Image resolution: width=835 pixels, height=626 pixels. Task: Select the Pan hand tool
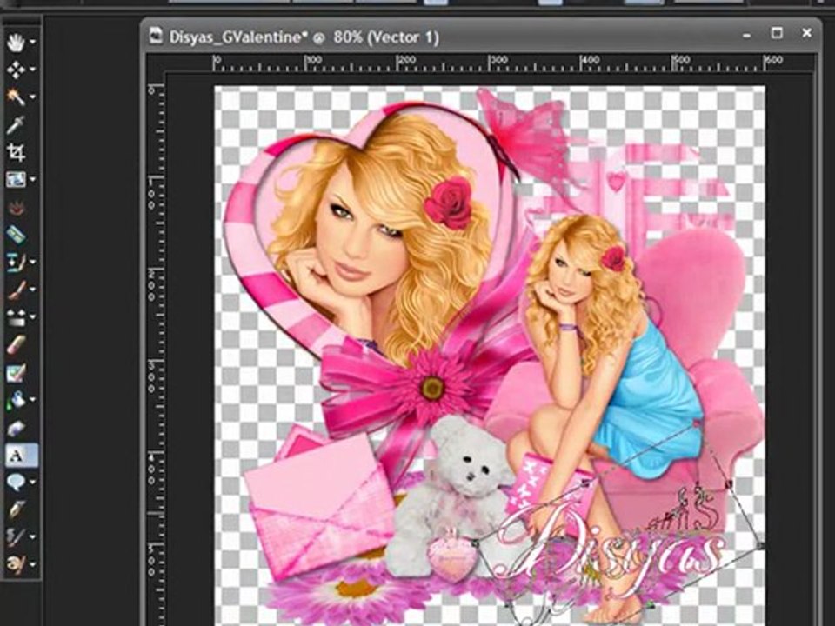click(16, 42)
